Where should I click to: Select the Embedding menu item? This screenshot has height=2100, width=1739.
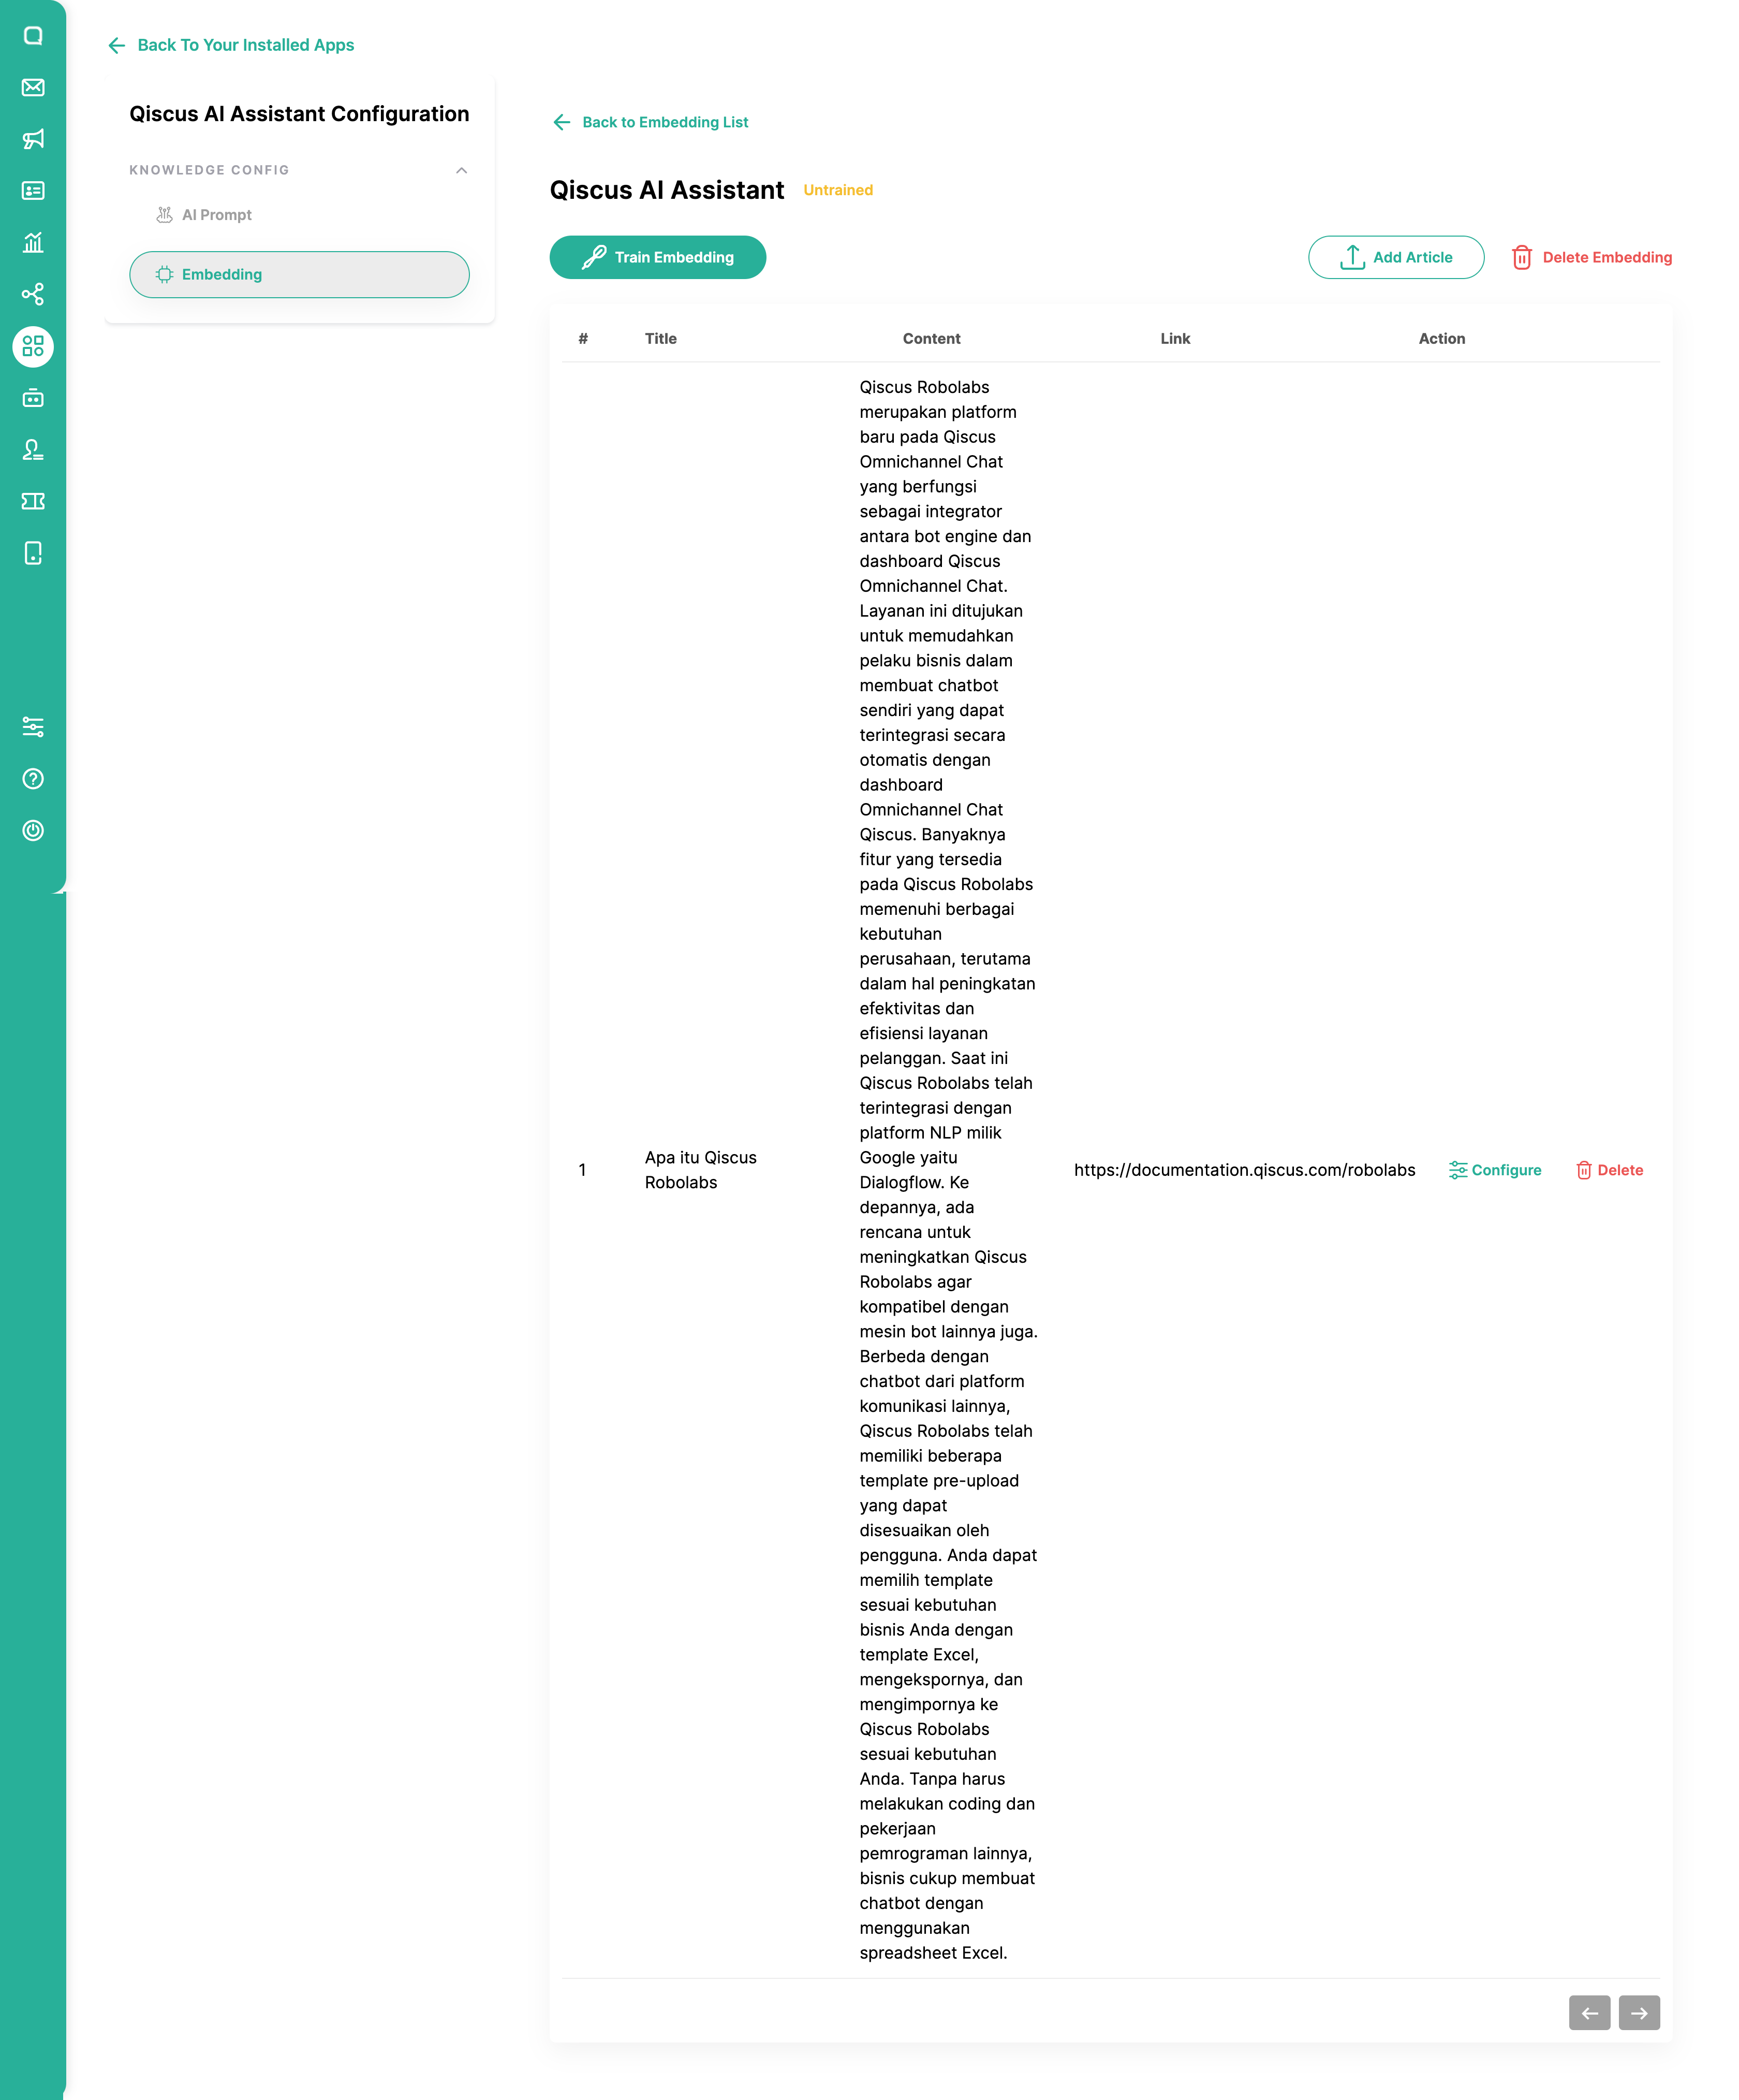pyautogui.click(x=299, y=274)
